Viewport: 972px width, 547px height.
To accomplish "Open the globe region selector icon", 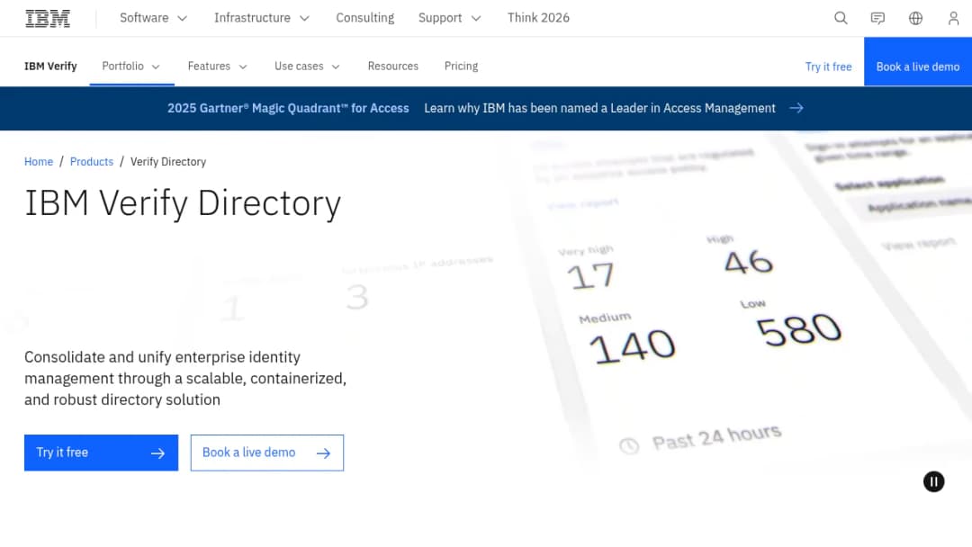I will 915,18.
